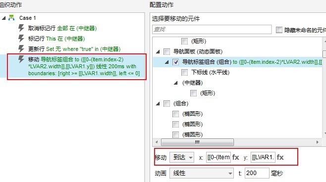Uncheck the 导航标签组合 (组合) checkbox

(x=176, y=62)
